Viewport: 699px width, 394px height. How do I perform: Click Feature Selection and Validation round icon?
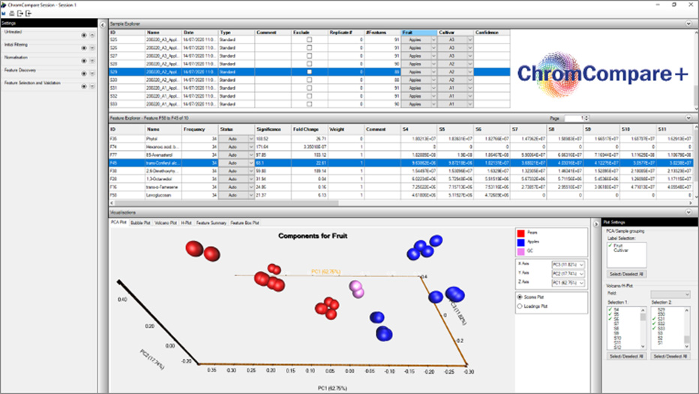(84, 86)
